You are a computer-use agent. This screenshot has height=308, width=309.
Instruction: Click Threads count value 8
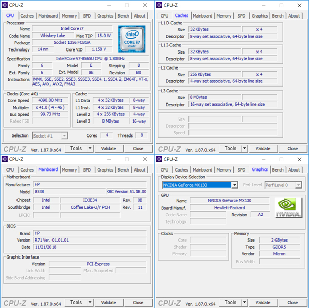[x=142, y=135]
